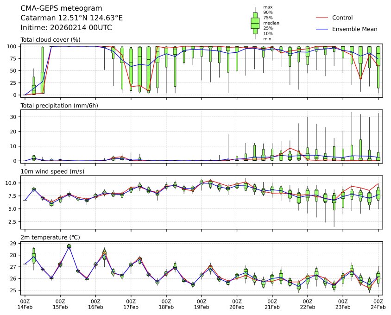Viewport: 391px width, 315px height.
Task: Click the 00Z 14Feb axis label
Action: click(25, 304)
